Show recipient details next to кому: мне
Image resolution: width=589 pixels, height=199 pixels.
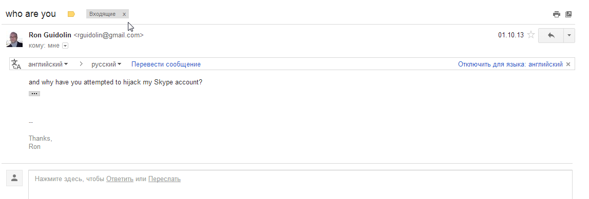point(65,46)
